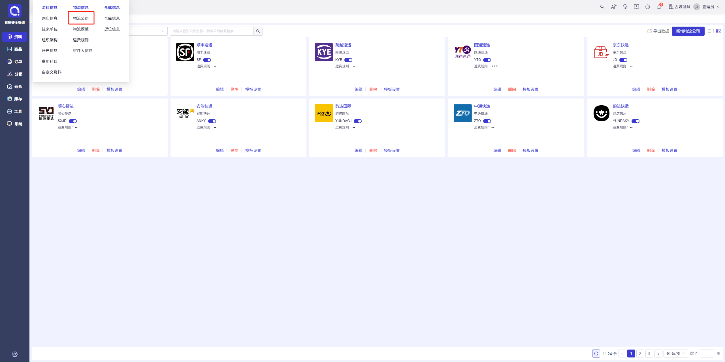Open the help question mark icon
The height and width of the screenshot is (362, 725).
point(648,7)
